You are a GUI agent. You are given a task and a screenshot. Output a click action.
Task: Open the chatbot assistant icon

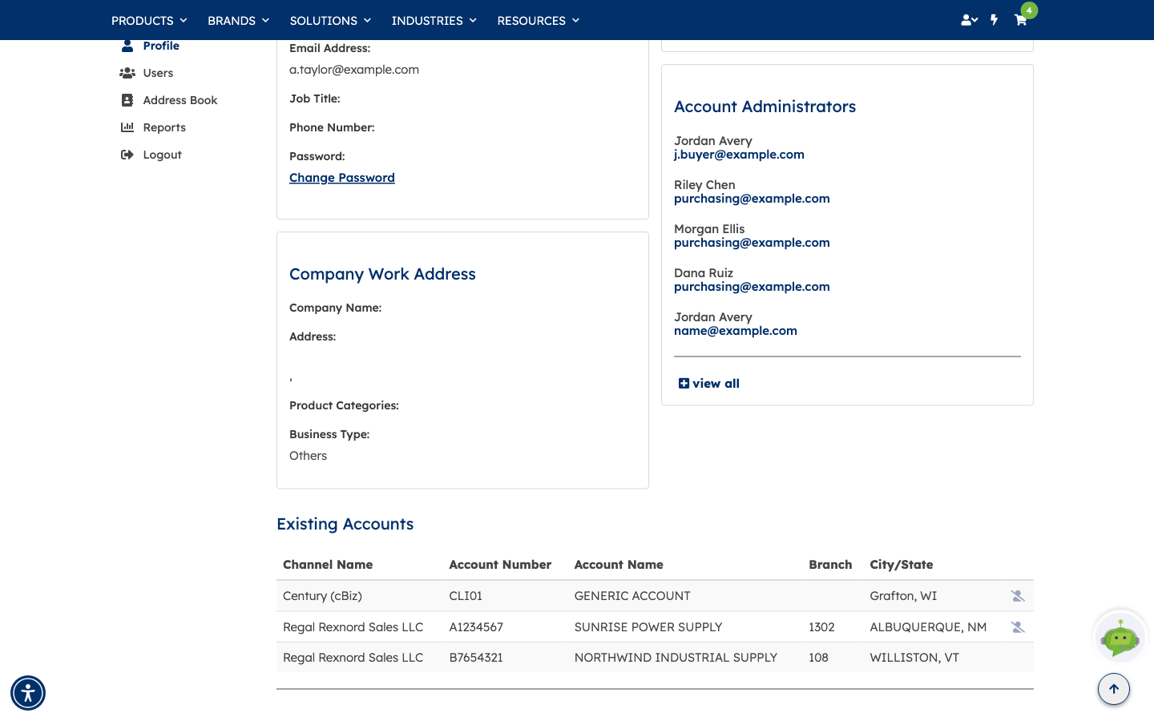pyautogui.click(x=1120, y=637)
